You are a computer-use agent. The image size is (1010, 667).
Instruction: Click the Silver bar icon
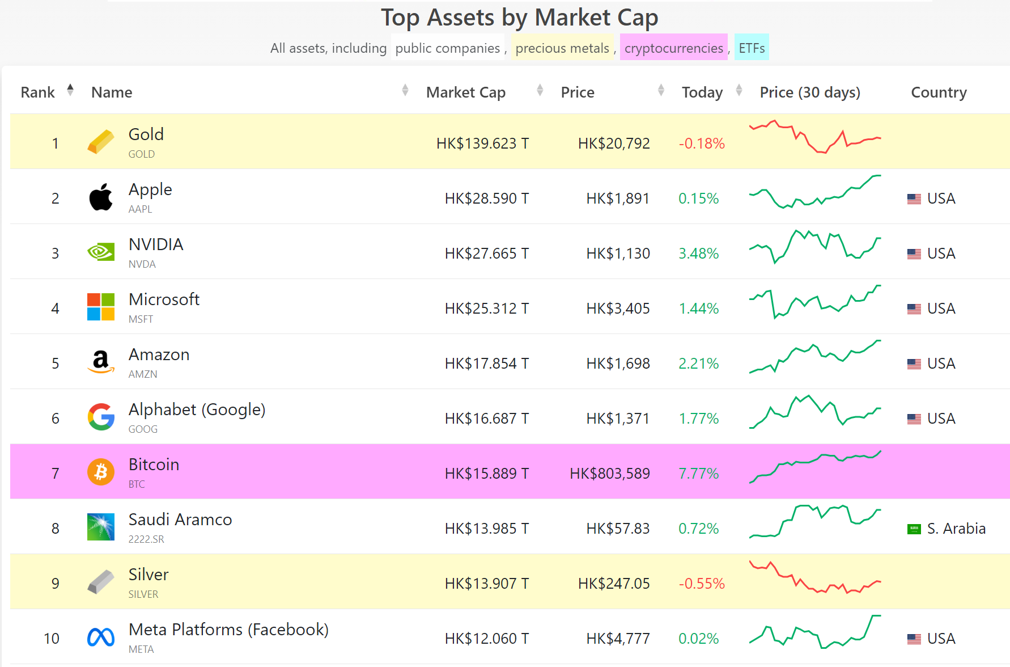click(101, 582)
